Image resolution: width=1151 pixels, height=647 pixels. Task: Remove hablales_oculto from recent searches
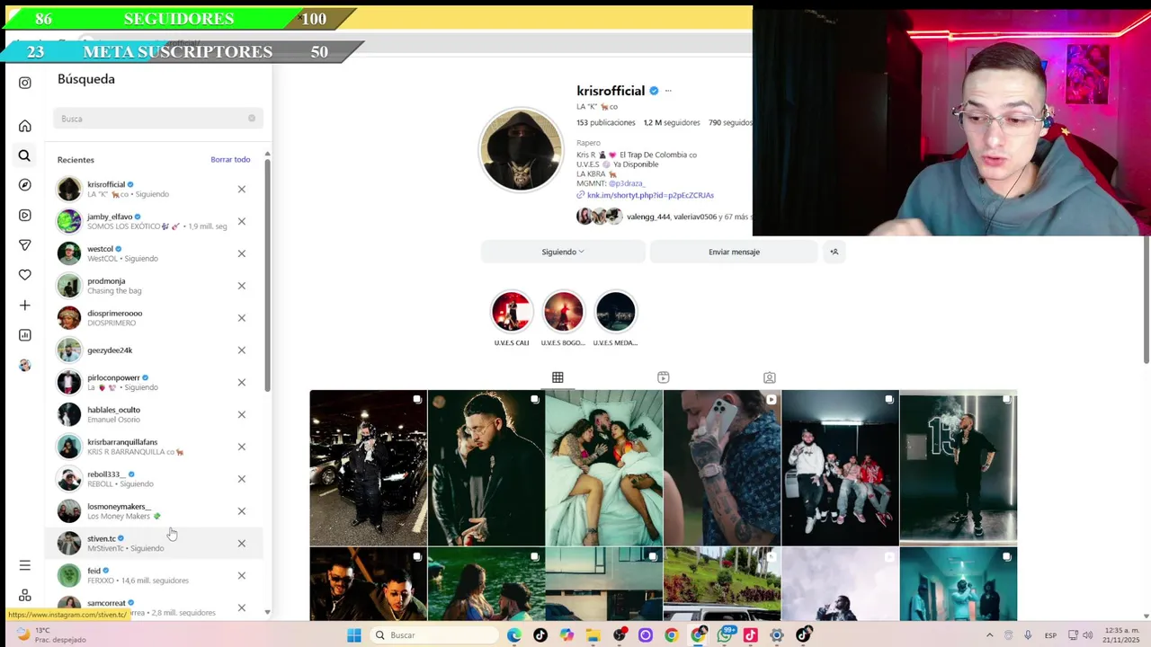(241, 414)
